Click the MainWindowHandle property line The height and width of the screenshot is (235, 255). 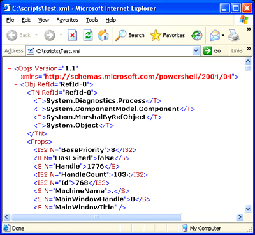92,199
